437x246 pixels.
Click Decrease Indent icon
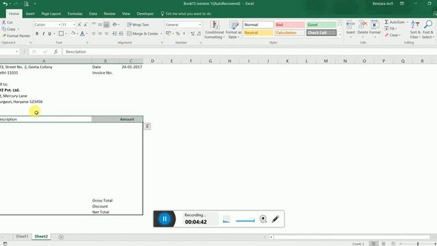(x=115, y=33)
